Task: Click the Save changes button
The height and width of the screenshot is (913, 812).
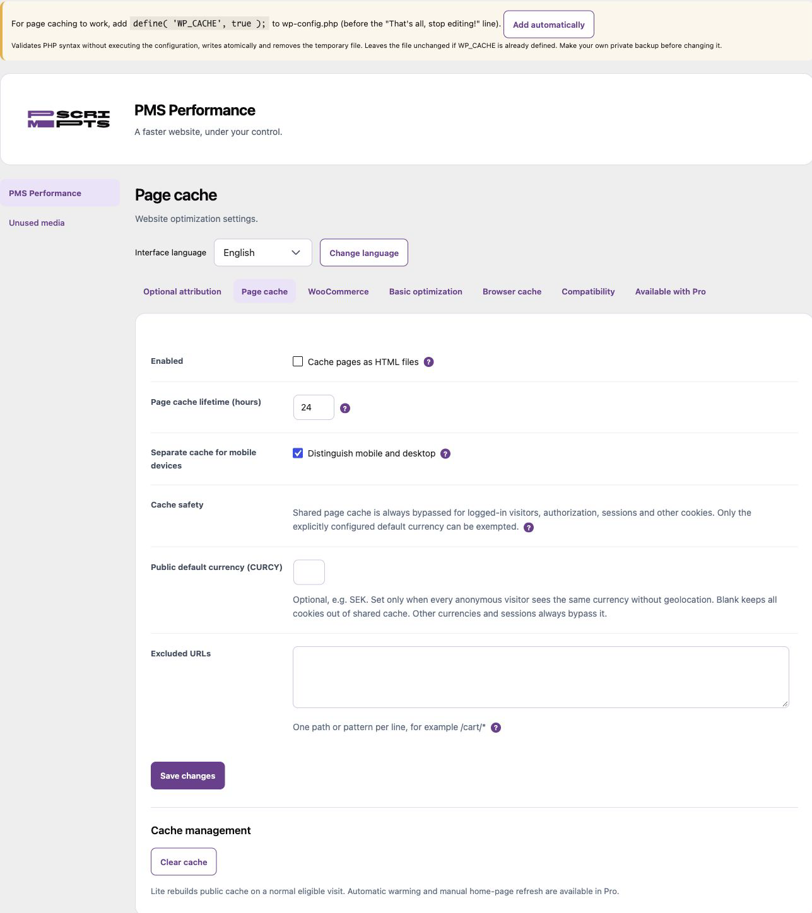Action: (188, 776)
